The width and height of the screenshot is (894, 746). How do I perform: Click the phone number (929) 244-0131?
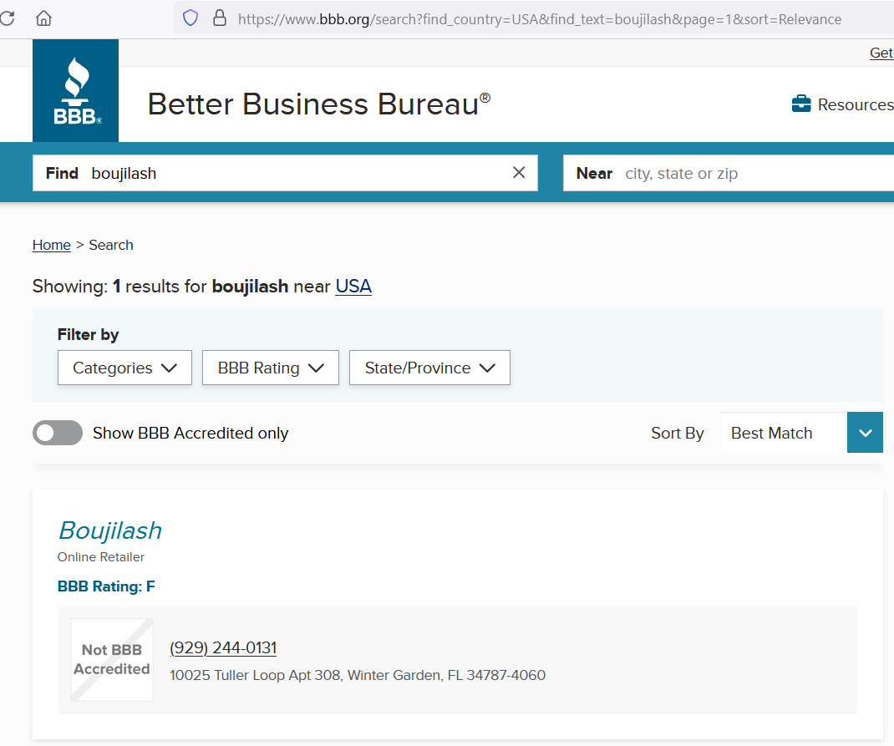(223, 648)
